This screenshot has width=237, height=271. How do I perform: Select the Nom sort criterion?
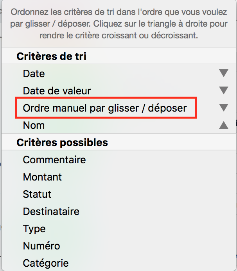pos(34,125)
